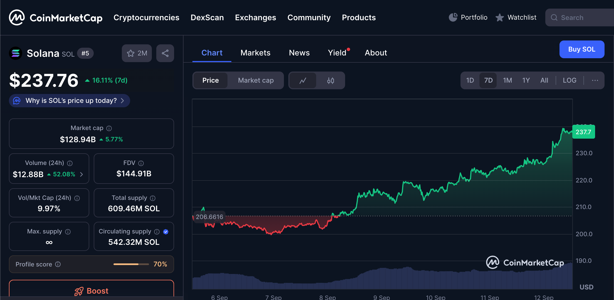Click the 542.32M SOL circulating value

pyautogui.click(x=134, y=242)
